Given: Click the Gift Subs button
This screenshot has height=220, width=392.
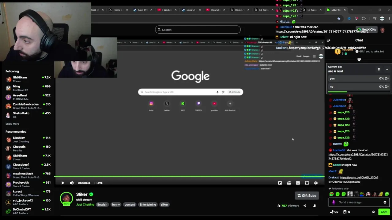Looking at the screenshot, I should coord(307,196).
